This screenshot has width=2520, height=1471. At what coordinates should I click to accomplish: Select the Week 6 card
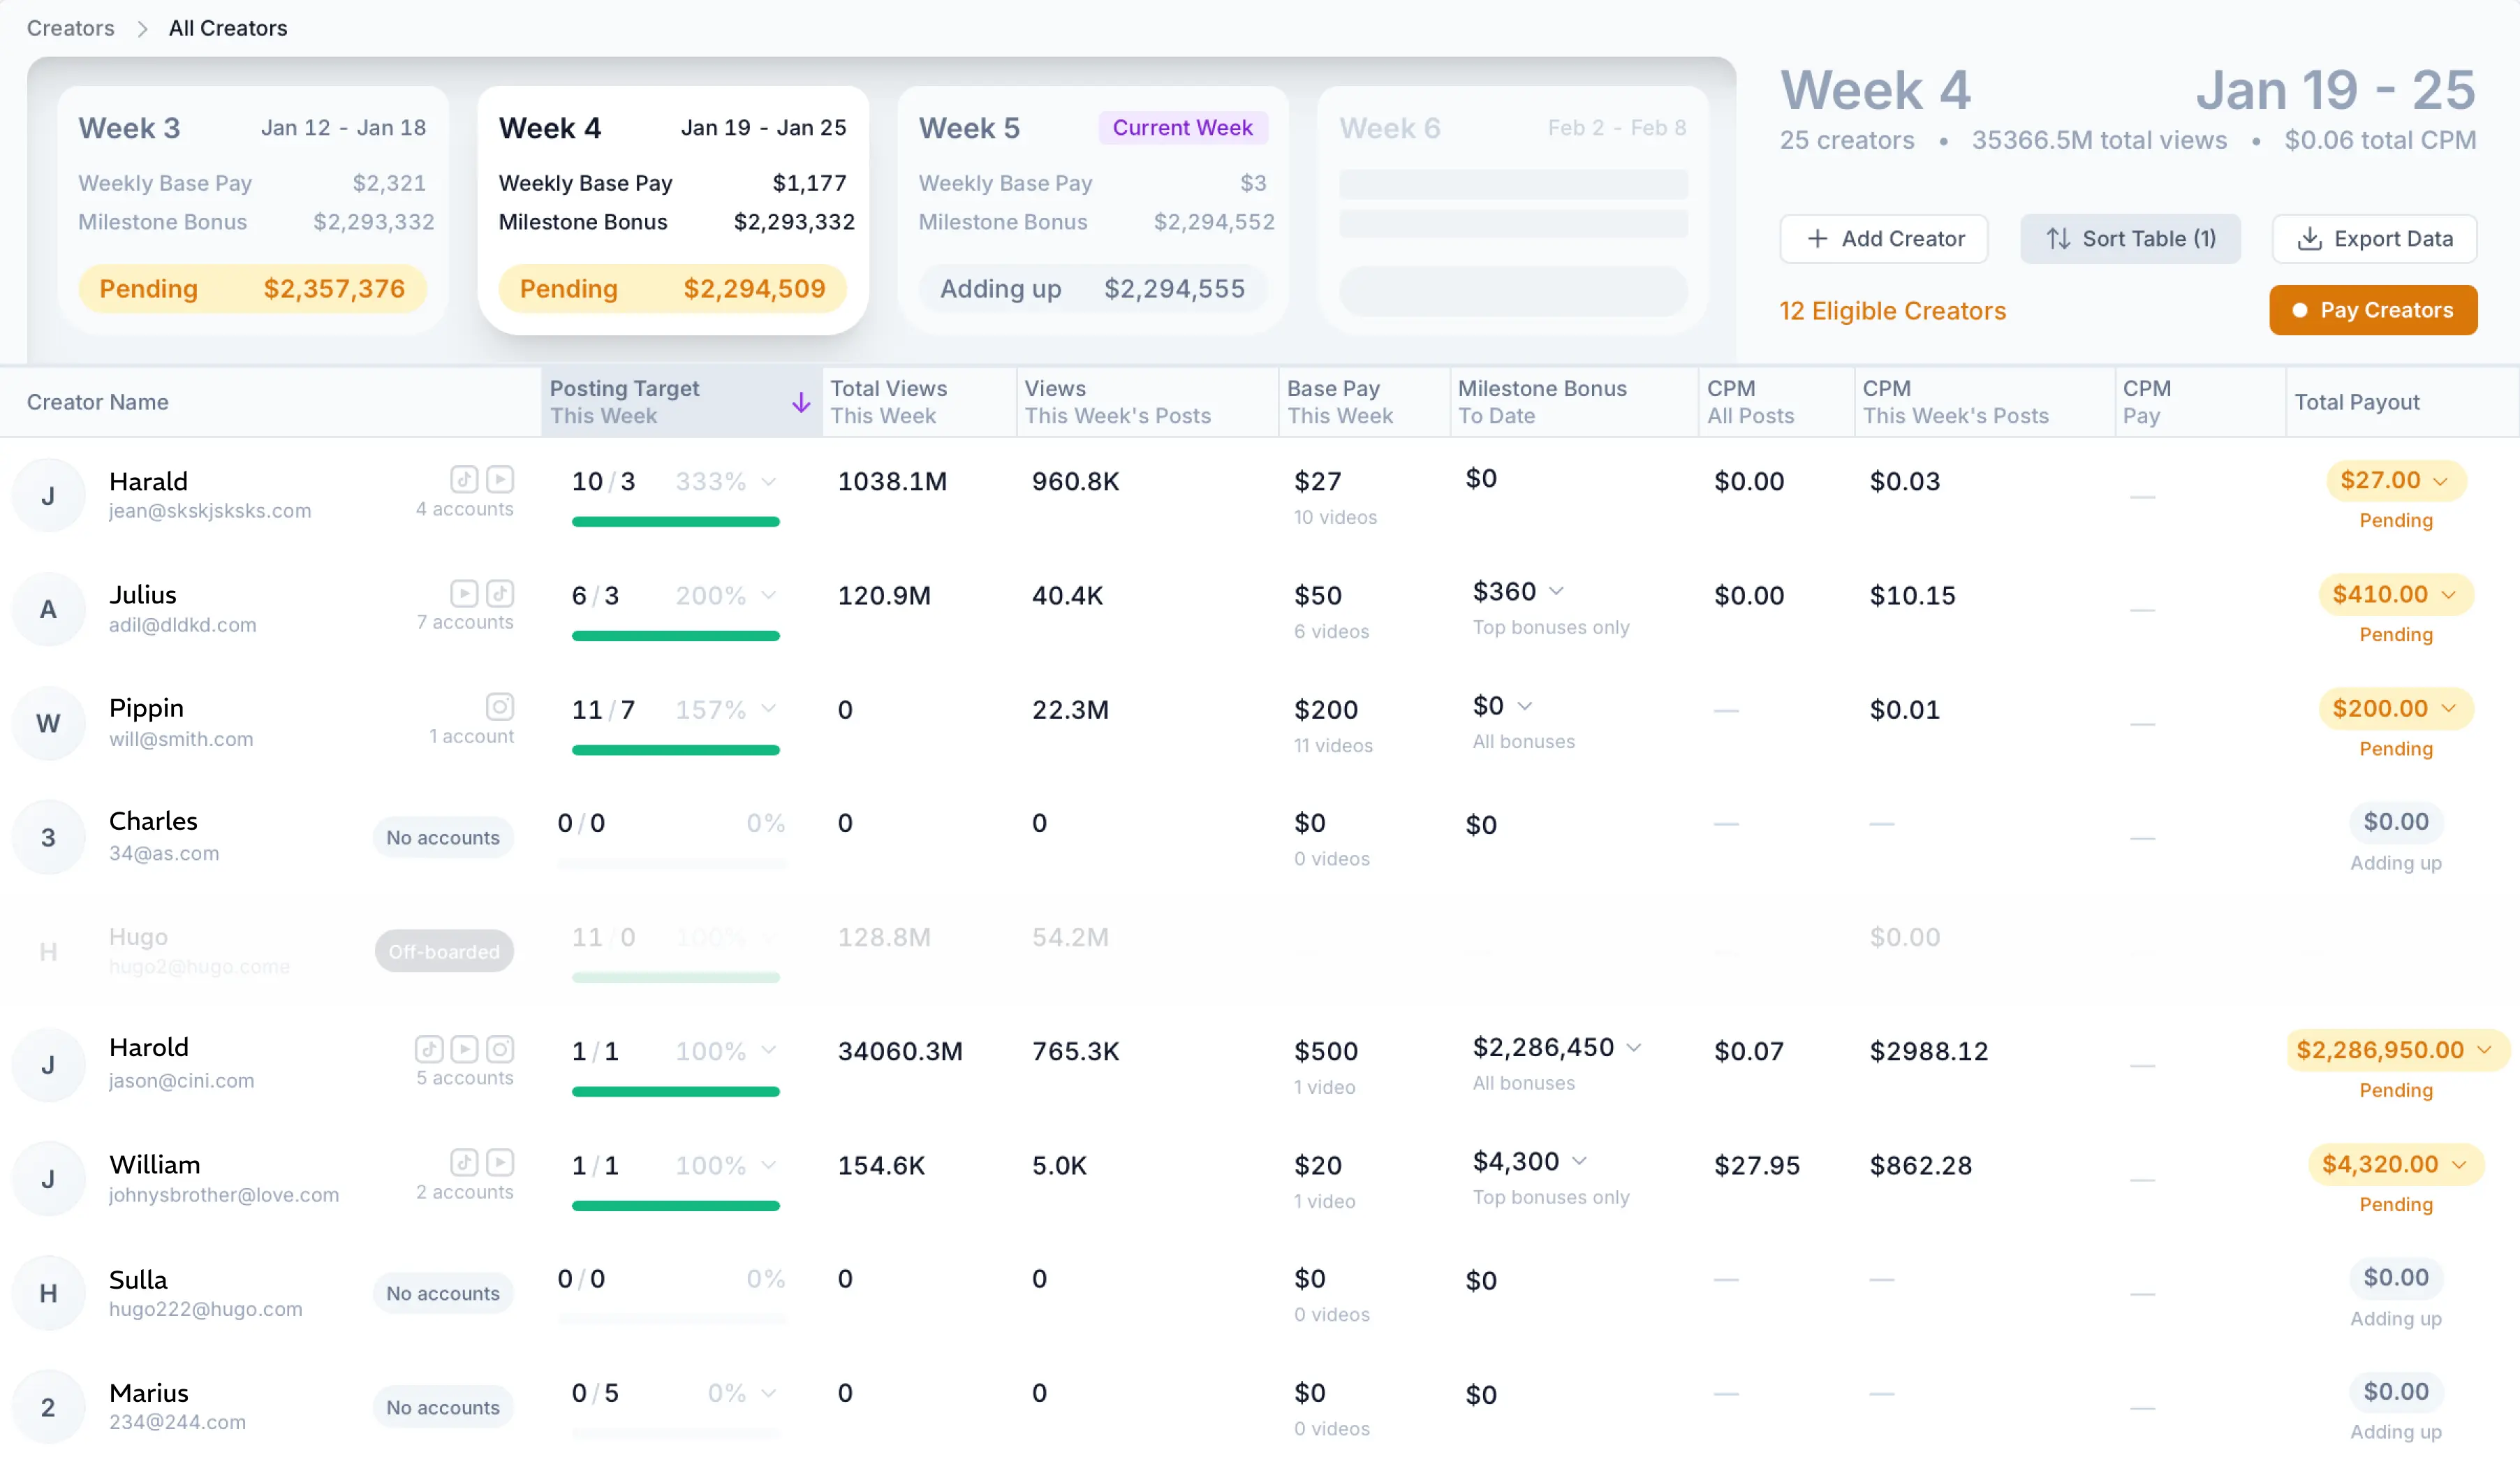point(1513,210)
